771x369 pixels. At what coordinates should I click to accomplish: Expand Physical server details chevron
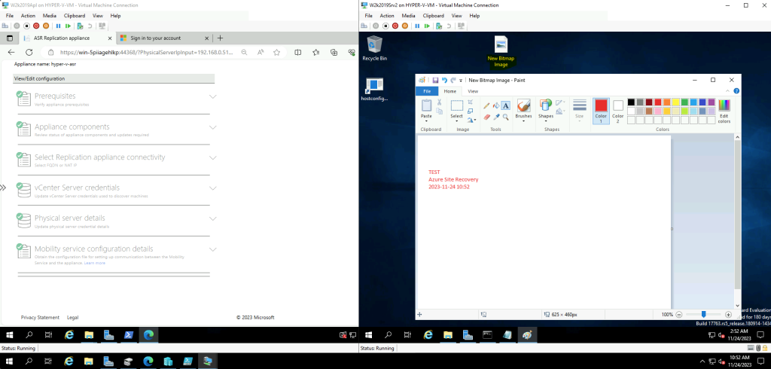pos(212,218)
